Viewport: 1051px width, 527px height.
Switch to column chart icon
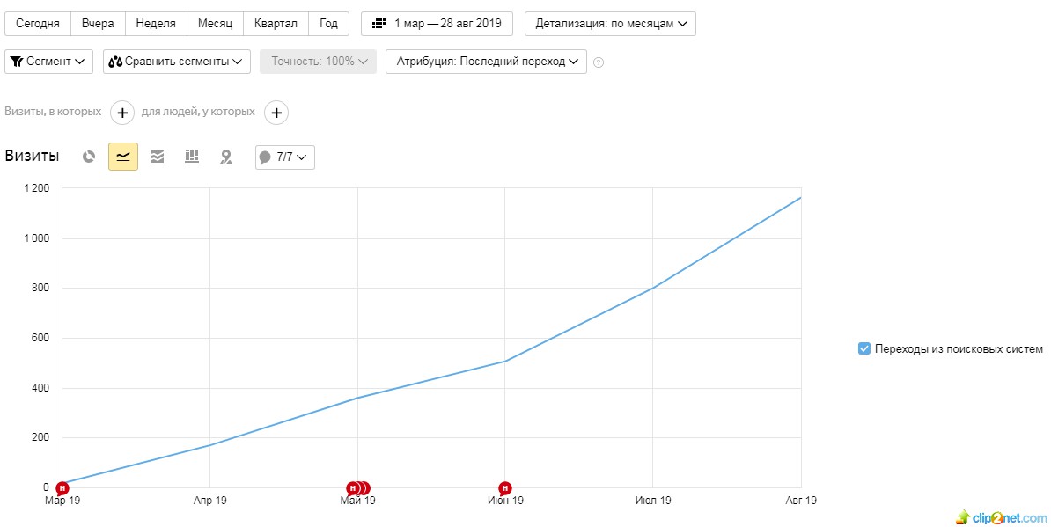(x=192, y=156)
